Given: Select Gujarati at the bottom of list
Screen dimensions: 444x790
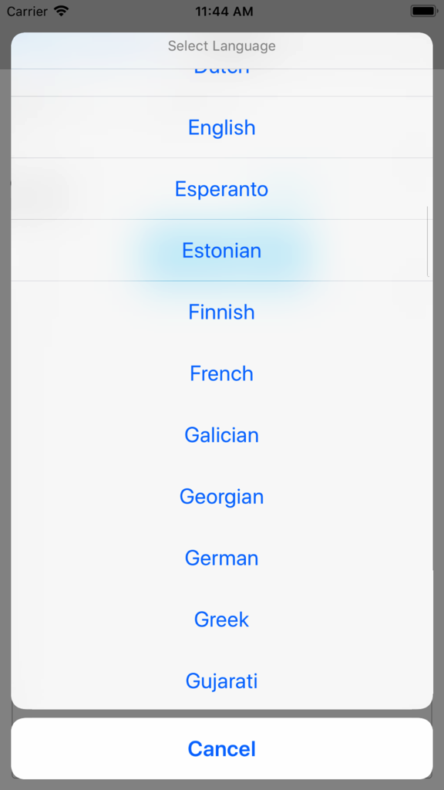Looking at the screenshot, I should click(221, 680).
